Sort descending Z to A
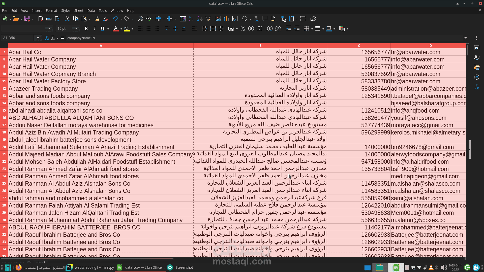484x272 pixels. 200,19
